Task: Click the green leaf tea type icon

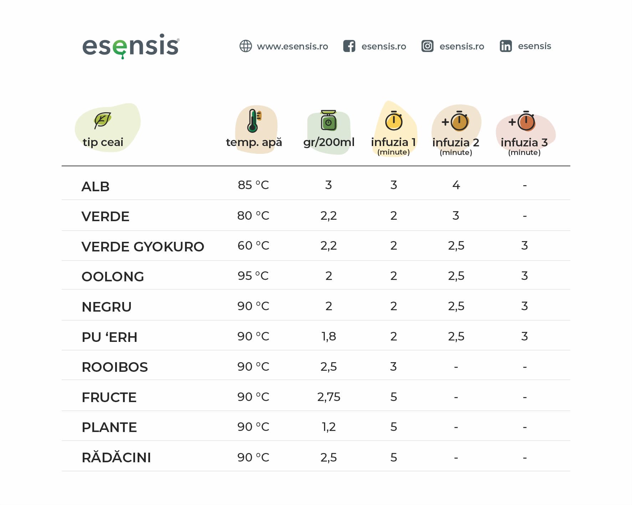Action: [103, 120]
